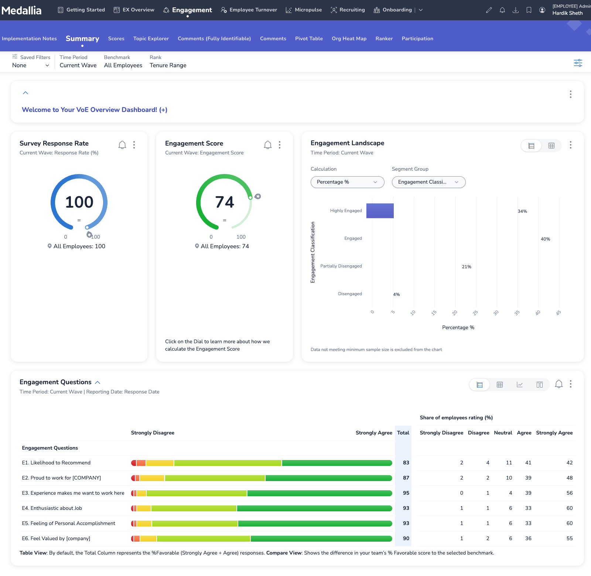This screenshot has width=591, height=576.
Task: Click the Engagement Score dial showing 74
Action: click(x=224, y=202)
